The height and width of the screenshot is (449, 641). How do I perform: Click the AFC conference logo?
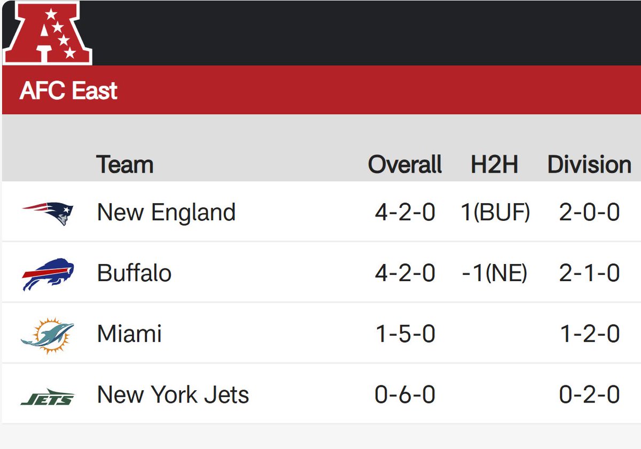[48, 33]
